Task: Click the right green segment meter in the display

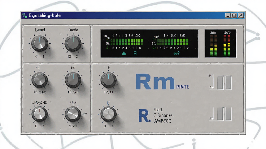Action: 172,42
